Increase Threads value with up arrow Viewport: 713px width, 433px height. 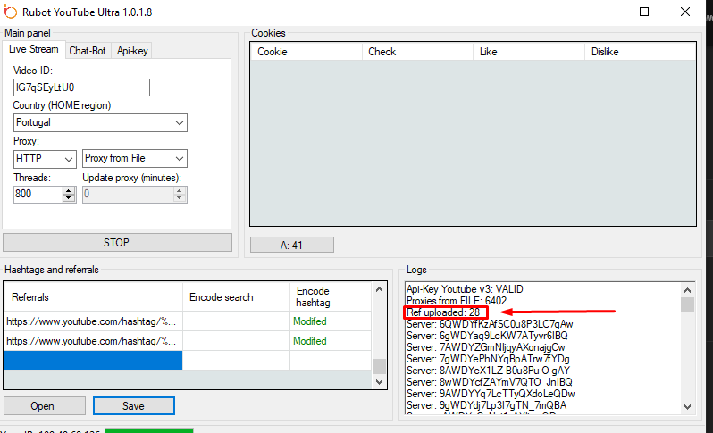[69, 190]
